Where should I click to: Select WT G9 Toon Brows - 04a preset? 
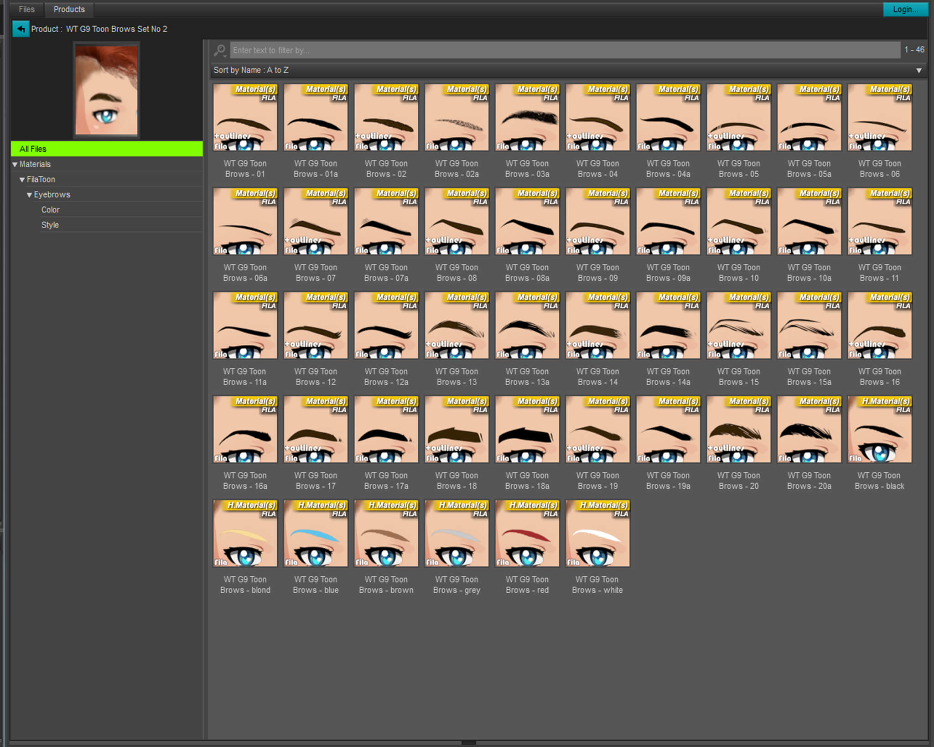(x=668, y=117)
